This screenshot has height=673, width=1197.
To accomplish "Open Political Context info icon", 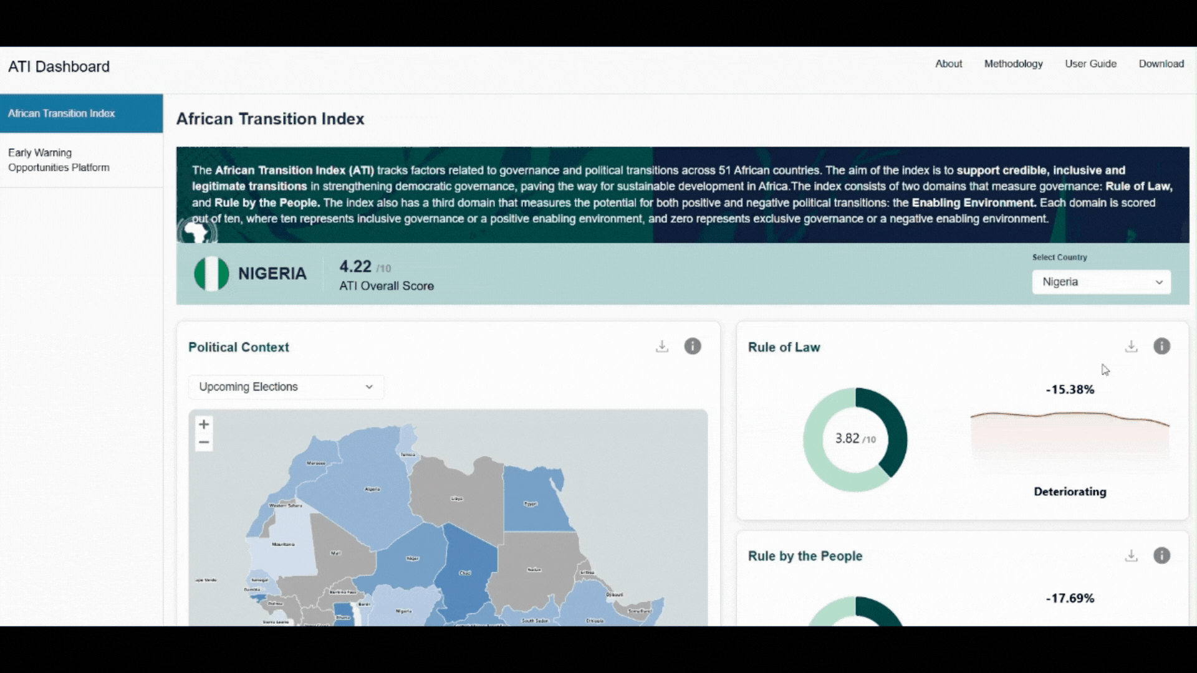I will (693, 346).
